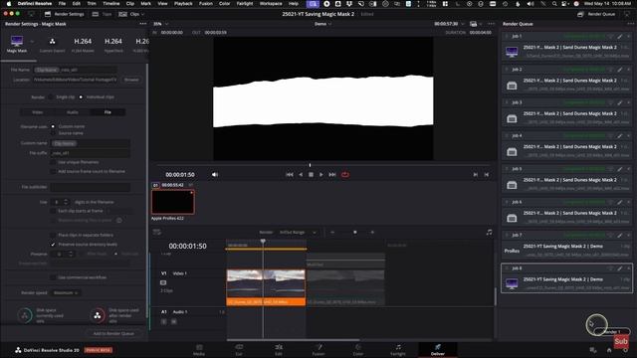Viewport: 637px width, 358px height.
Task: Enable Use commercial workflow checkbox
Action: click(x=53, y=277)
